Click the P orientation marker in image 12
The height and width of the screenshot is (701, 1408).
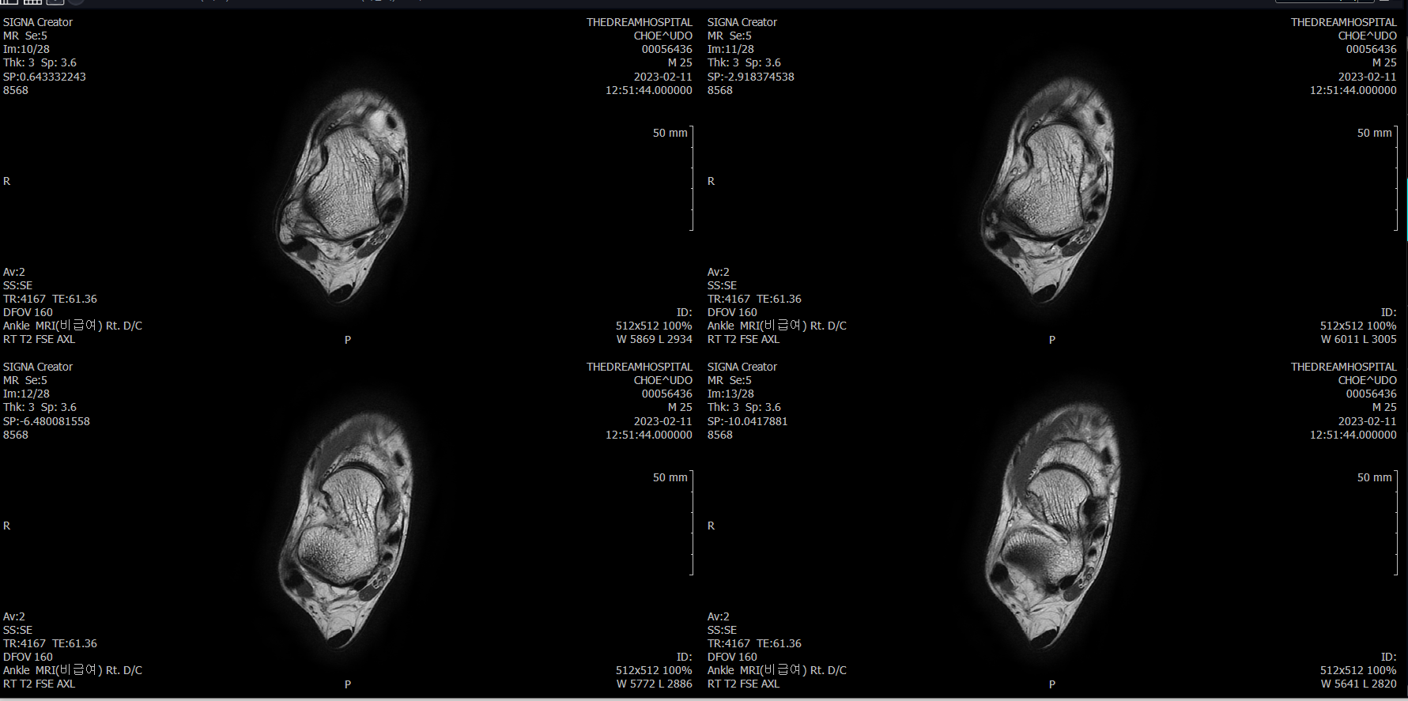click(347, 684)
